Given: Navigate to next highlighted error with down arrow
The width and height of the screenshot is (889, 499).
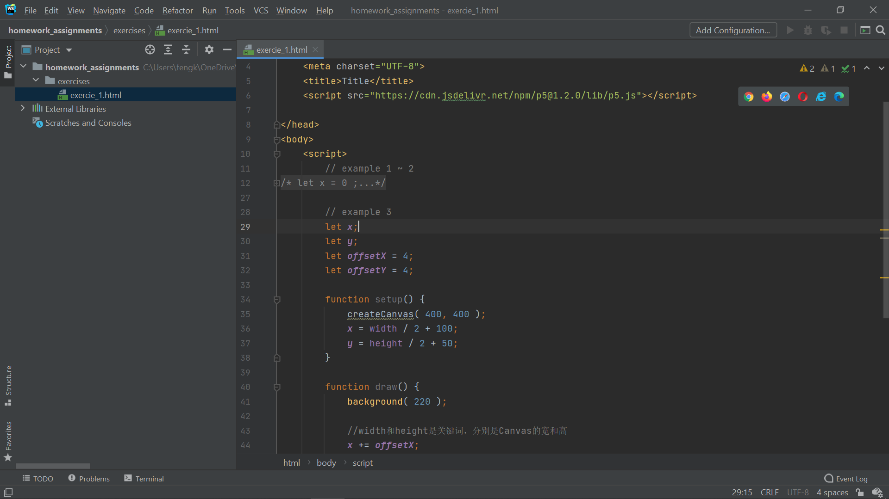Looking at the screenshot, I should pyautogui.click(x=881, y=68).
